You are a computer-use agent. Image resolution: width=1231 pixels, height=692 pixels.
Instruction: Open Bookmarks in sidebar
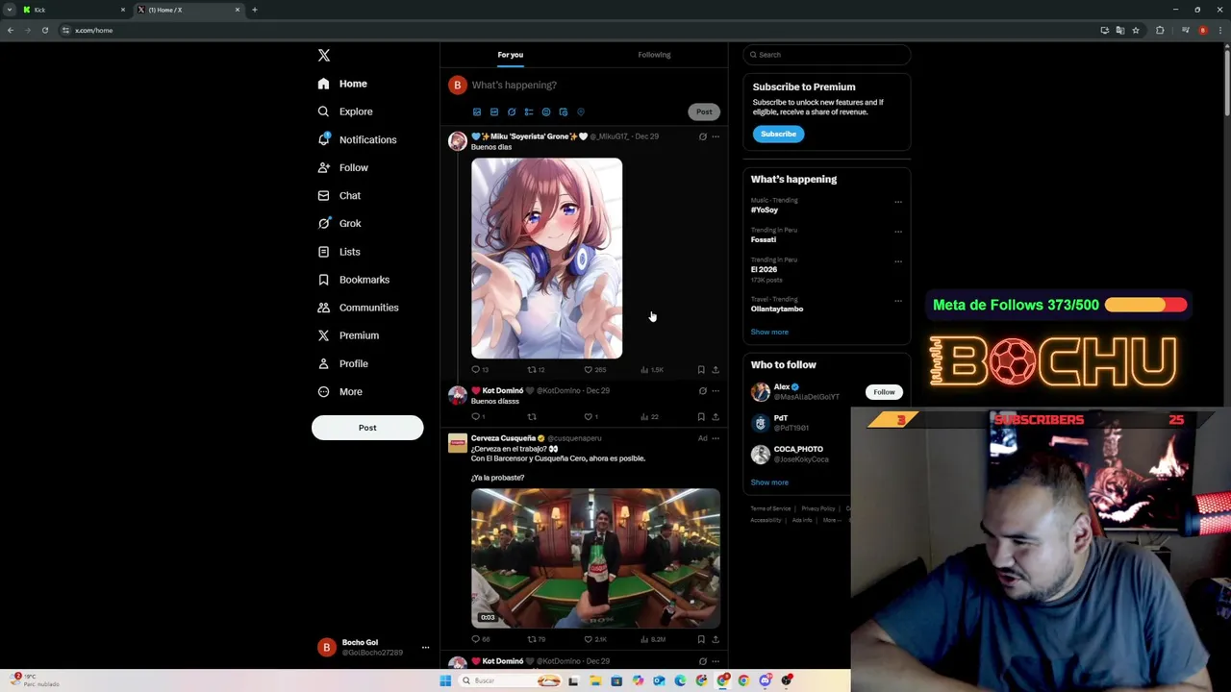[353, 280]
